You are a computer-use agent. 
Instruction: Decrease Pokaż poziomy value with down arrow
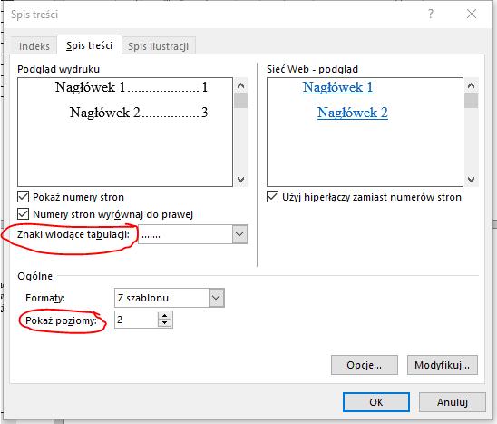(164, 323)
